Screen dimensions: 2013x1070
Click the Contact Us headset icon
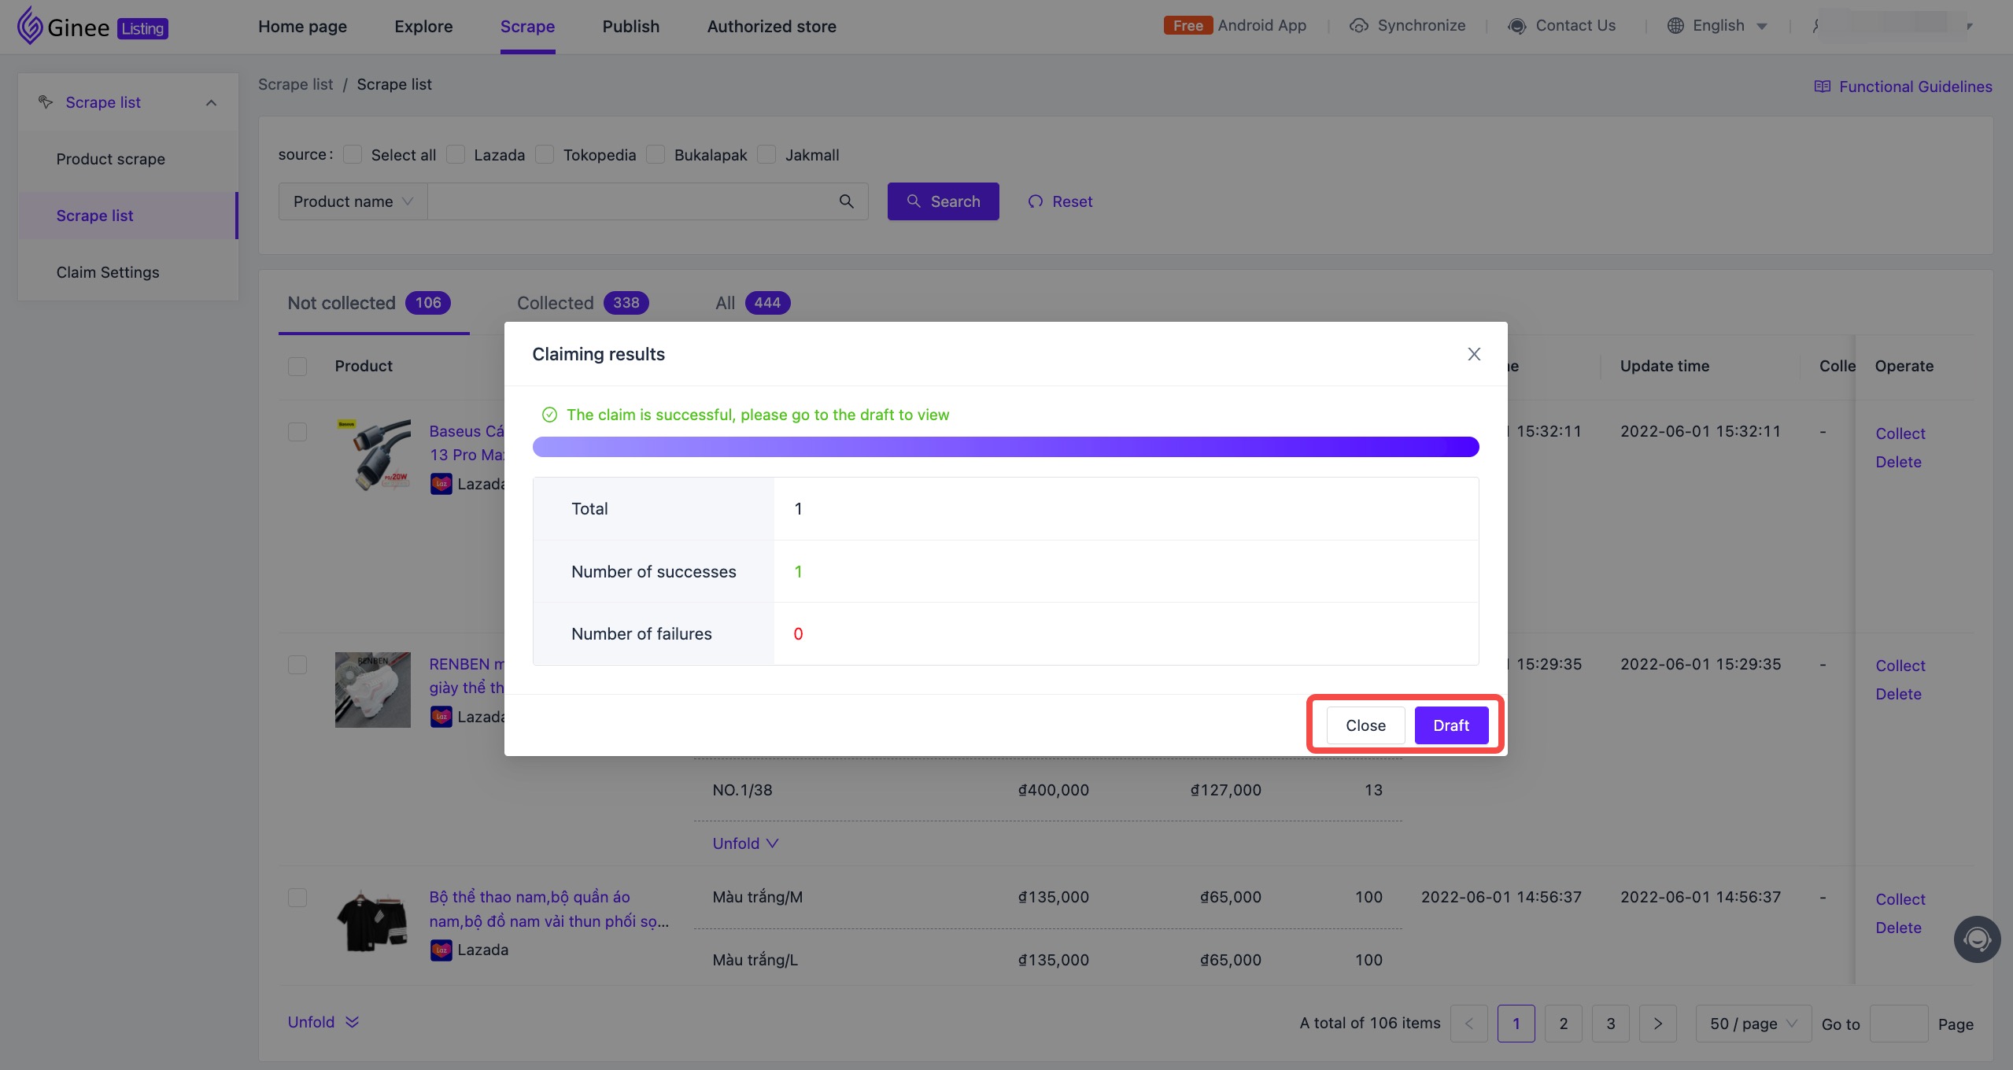click(x=1516, y=26)
